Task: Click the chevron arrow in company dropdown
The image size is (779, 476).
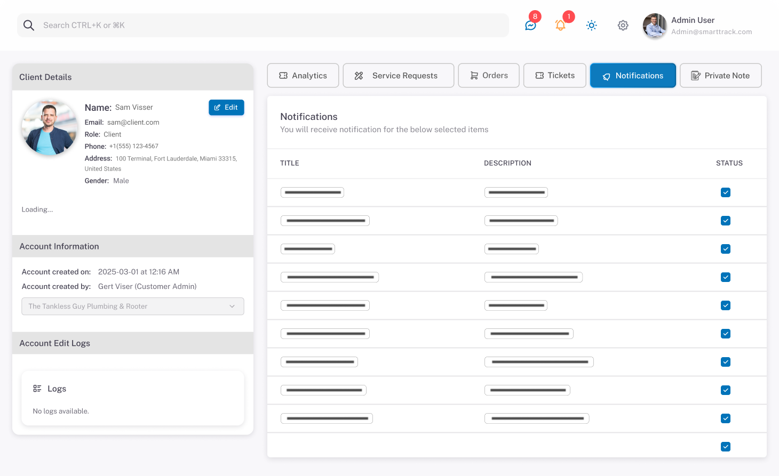Action: coord(232,306)
